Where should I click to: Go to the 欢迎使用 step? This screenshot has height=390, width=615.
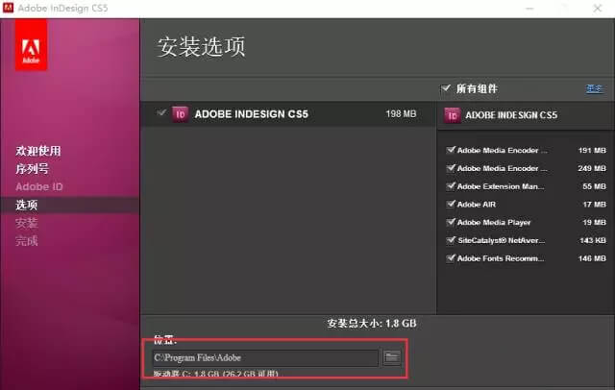[x=38, y=151]
